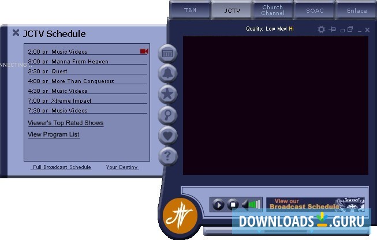The width and height of the screenshot is (377, 240).
Task: Switch to the TBN channel tab
Action: pos(190,10)
